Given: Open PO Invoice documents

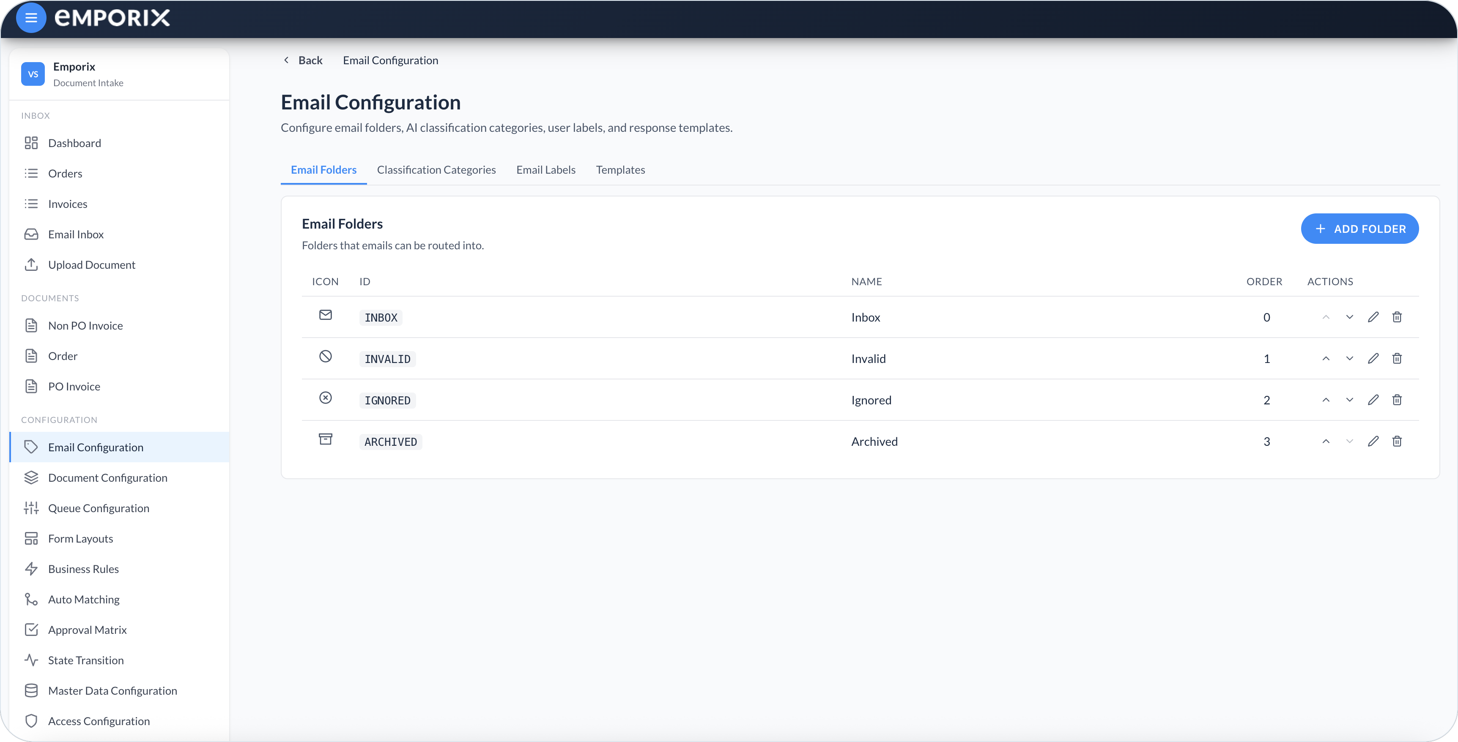Looking at the screenshot, I should (119, 387).
